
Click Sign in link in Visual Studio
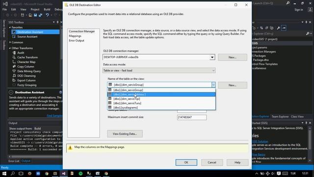pyautogui.click(x=299, y=10)
